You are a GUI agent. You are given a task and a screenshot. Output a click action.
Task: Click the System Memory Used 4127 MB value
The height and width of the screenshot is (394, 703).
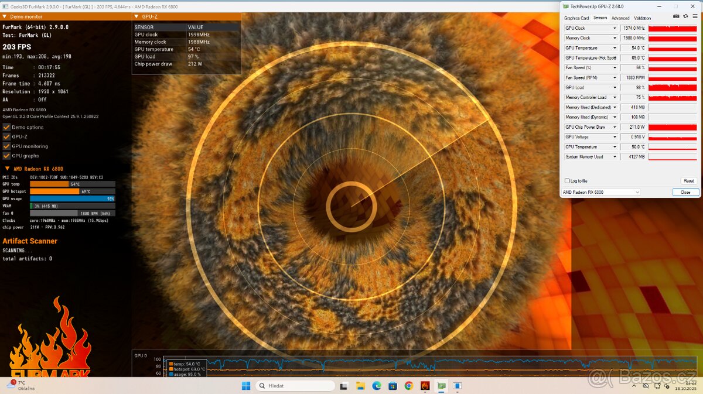coord(633,157)
